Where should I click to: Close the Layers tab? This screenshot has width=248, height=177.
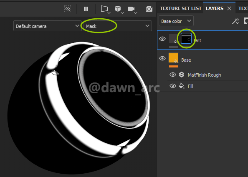pyautogui.click(x=229, y=8)
